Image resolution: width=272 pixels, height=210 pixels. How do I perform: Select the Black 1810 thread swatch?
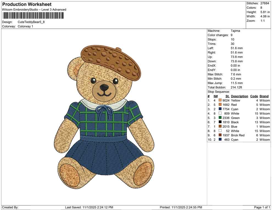pos(220,122)
